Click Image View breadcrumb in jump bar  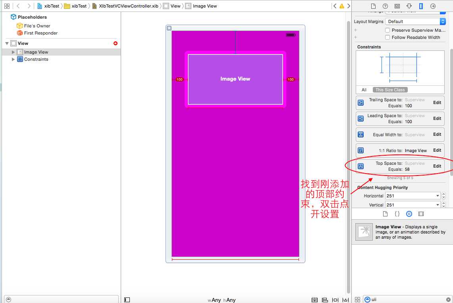pyautogui.click(x=201, y=6)
